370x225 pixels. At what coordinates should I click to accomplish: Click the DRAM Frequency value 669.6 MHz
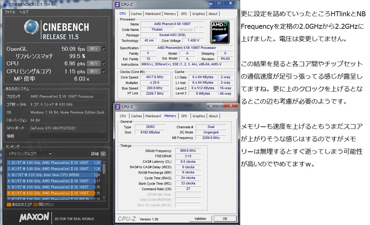pyautogui.click(x=188, y=151)
